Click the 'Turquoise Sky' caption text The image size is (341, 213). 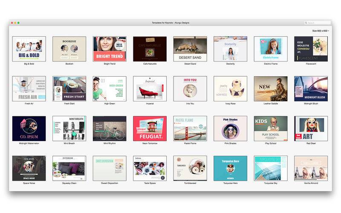pyautogui.click(x=271, y=183)
